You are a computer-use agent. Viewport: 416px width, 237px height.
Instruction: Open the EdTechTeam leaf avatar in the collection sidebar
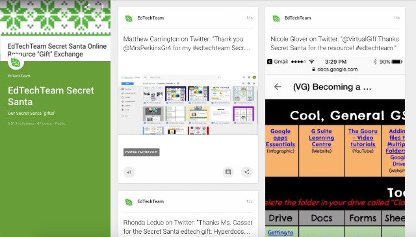coord(16,63)
